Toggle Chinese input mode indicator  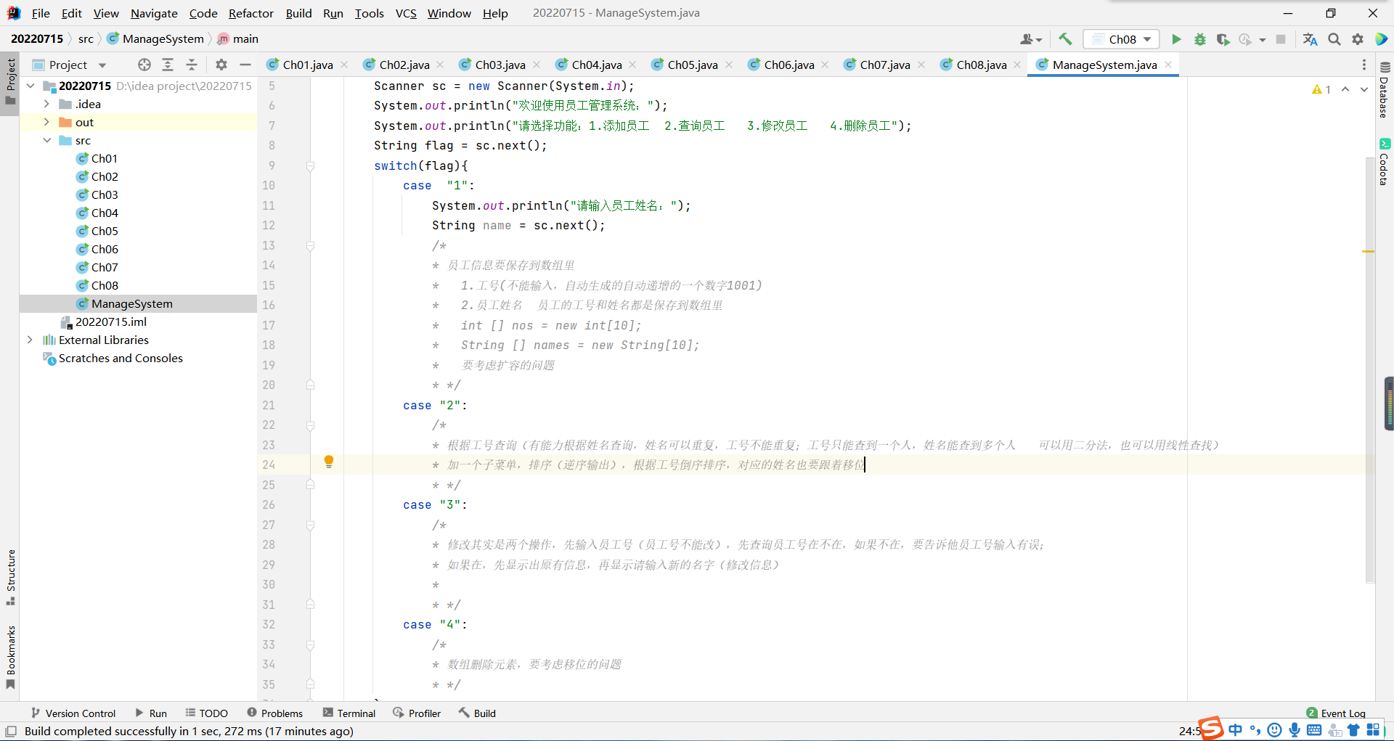(1236, 730)
